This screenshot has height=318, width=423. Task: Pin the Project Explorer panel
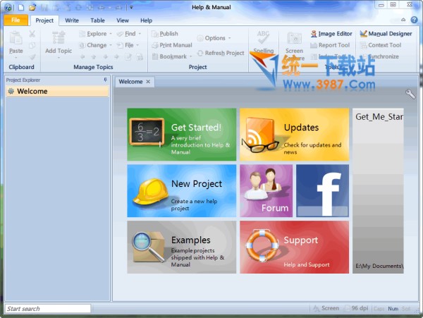105,80
